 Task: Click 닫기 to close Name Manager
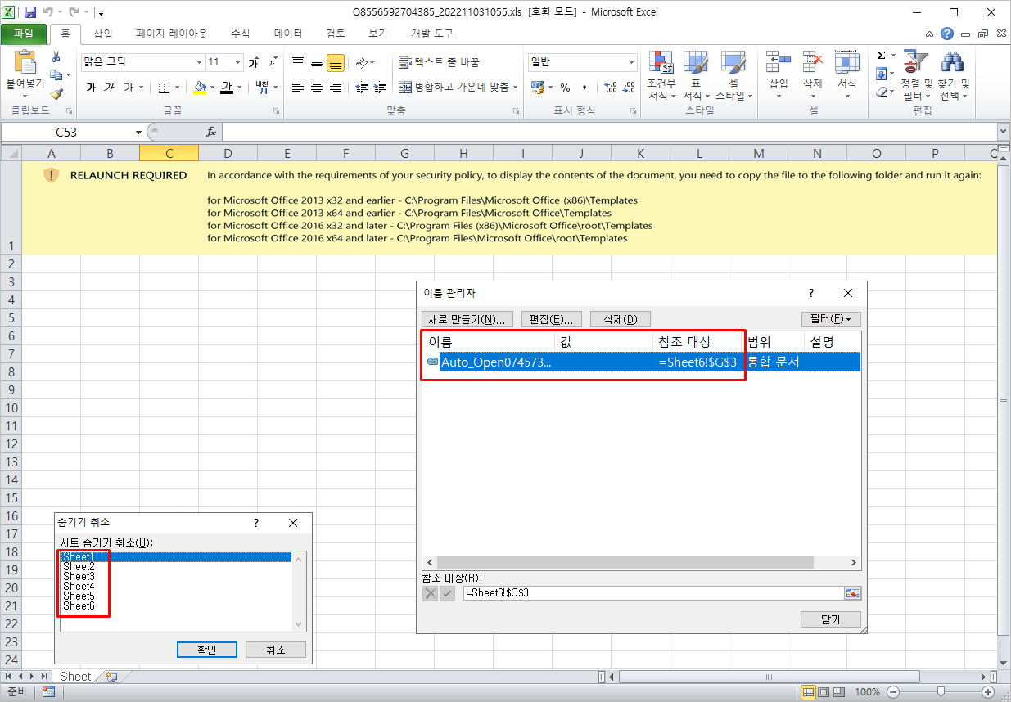tap(831, 619)
